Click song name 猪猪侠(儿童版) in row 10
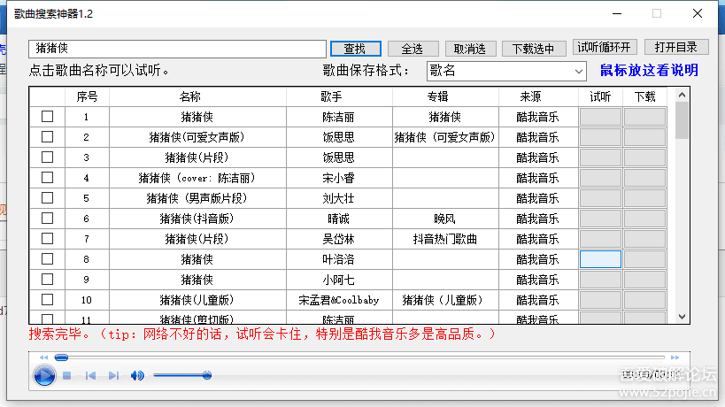725x407 pixels. tap(197, 300)
